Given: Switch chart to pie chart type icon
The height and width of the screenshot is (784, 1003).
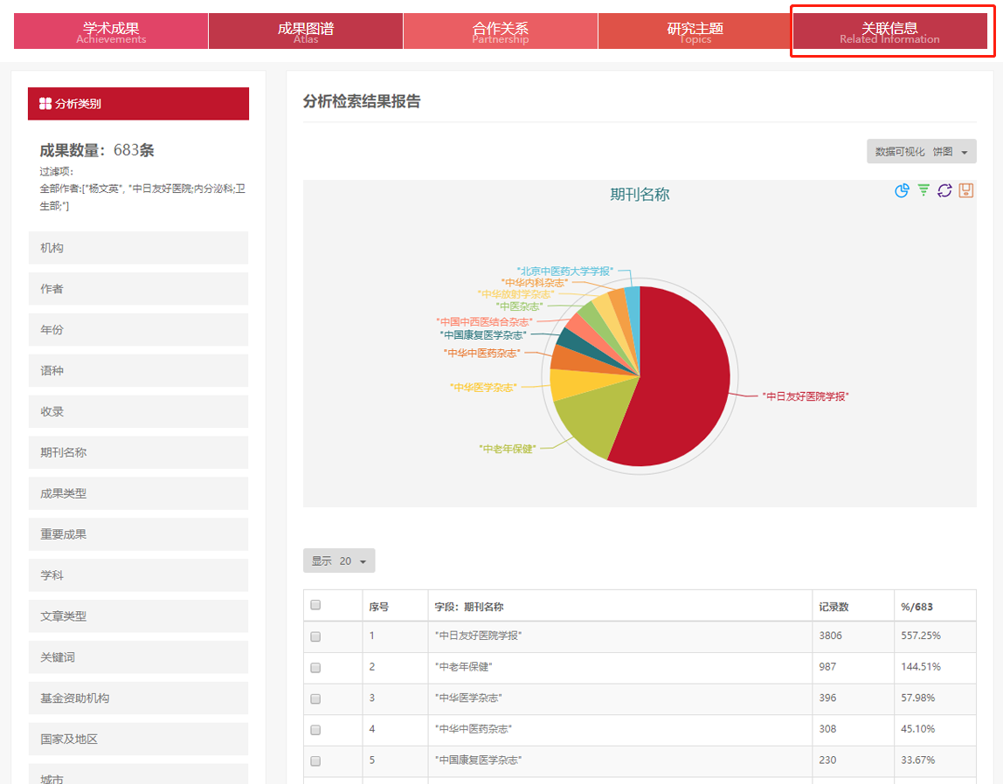Looking at the screenshot, I should 903,190.
